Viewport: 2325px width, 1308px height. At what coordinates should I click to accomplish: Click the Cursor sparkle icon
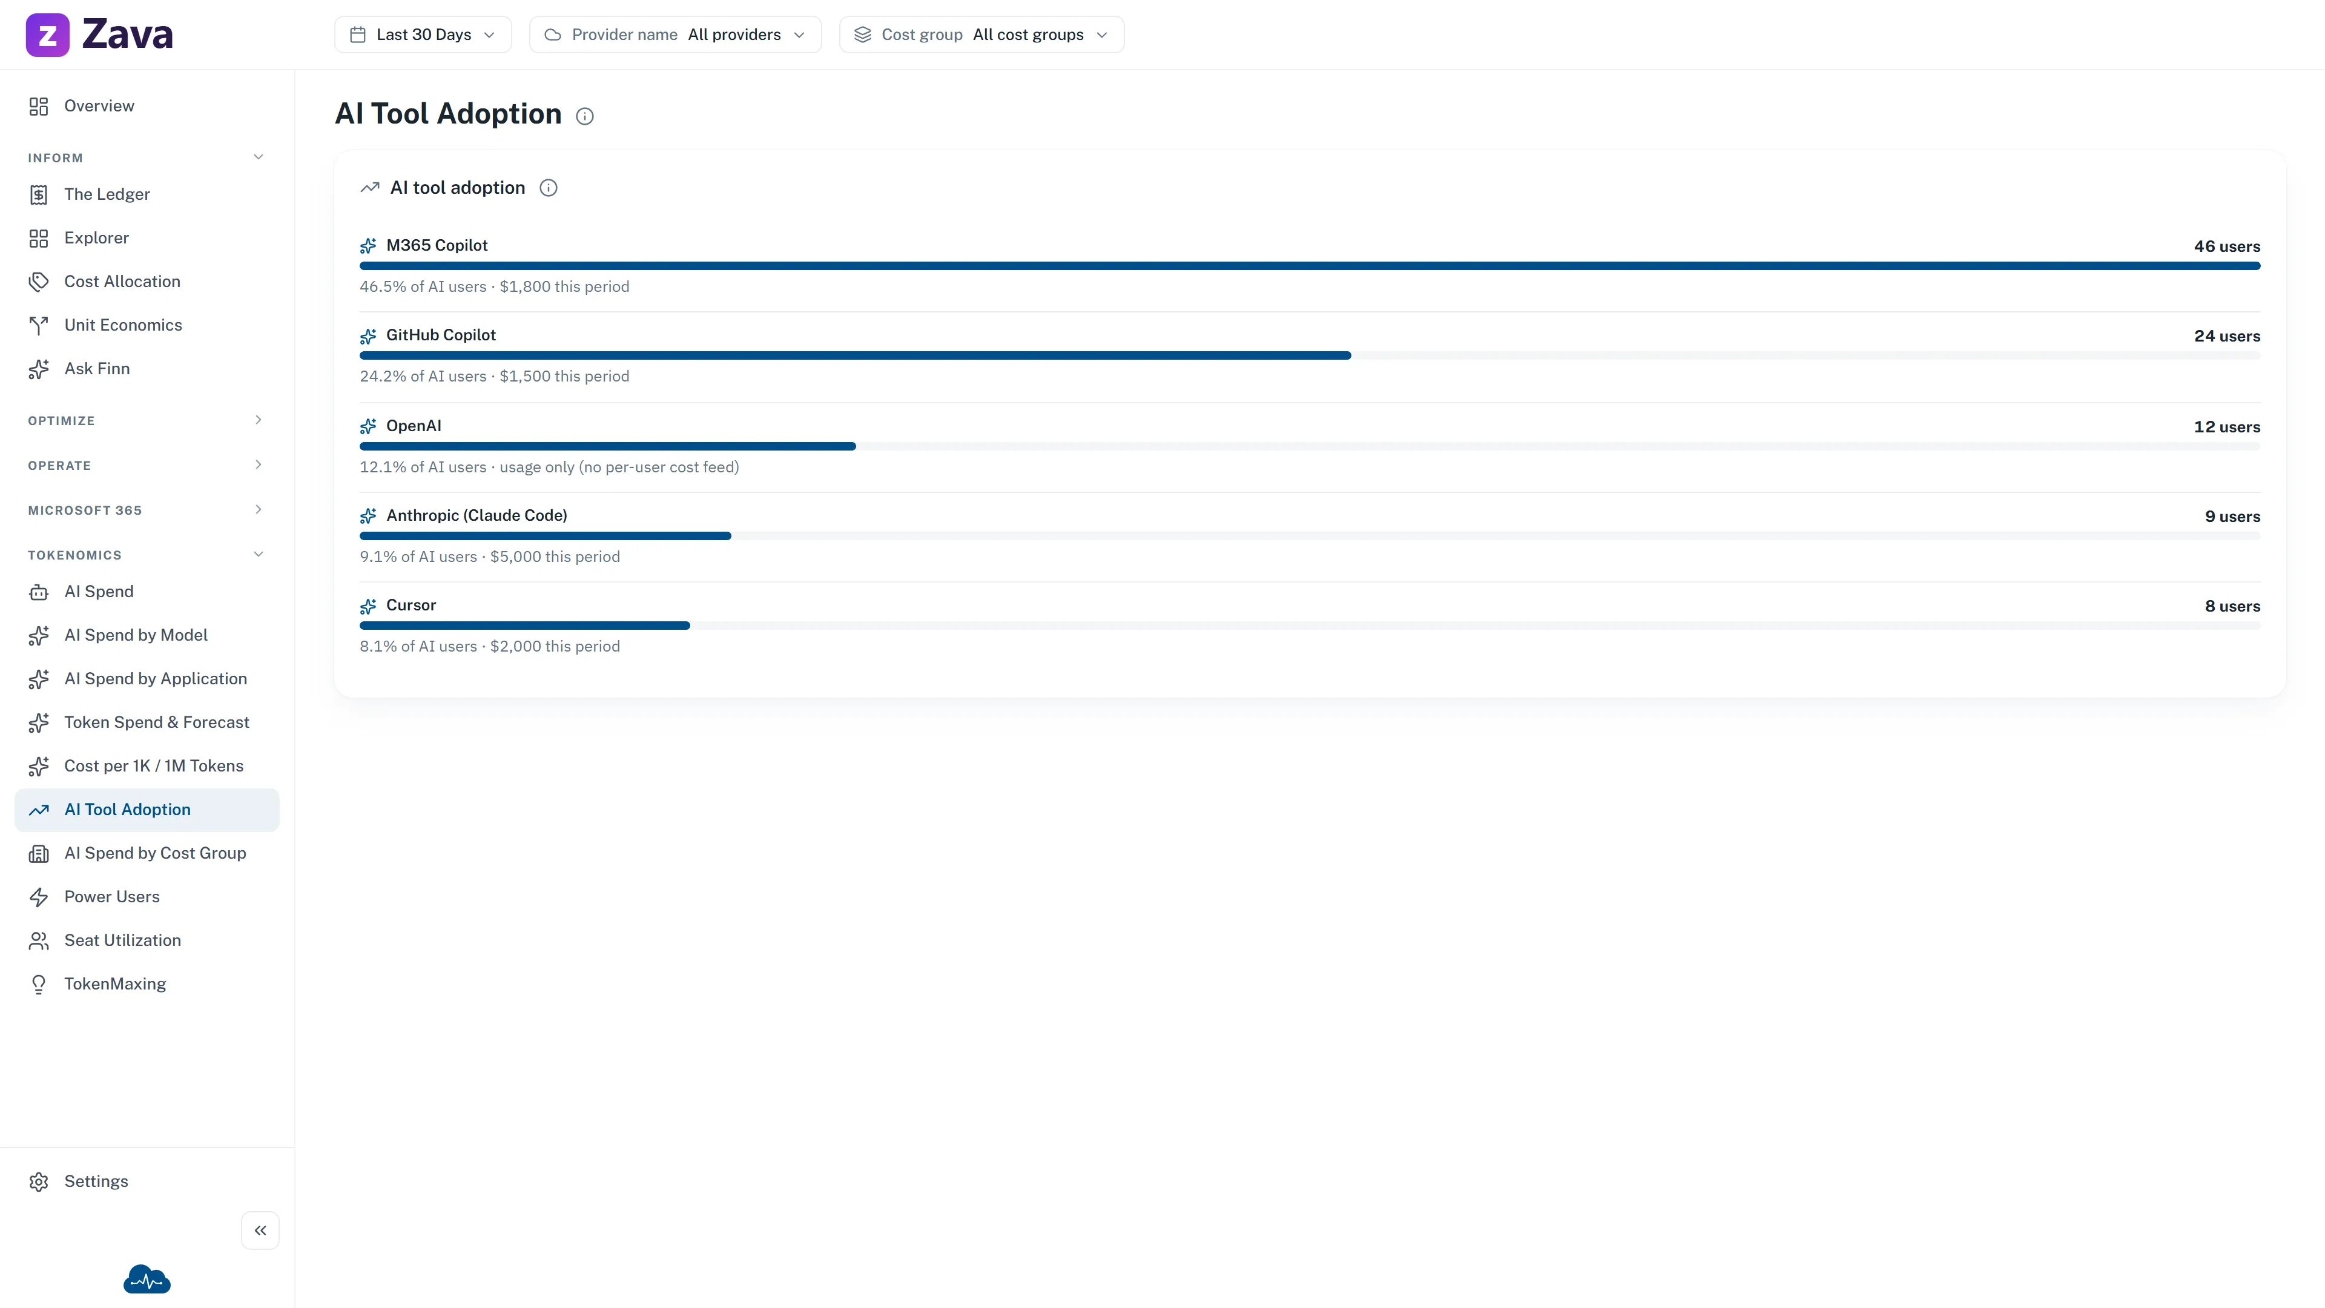[368, 606]
